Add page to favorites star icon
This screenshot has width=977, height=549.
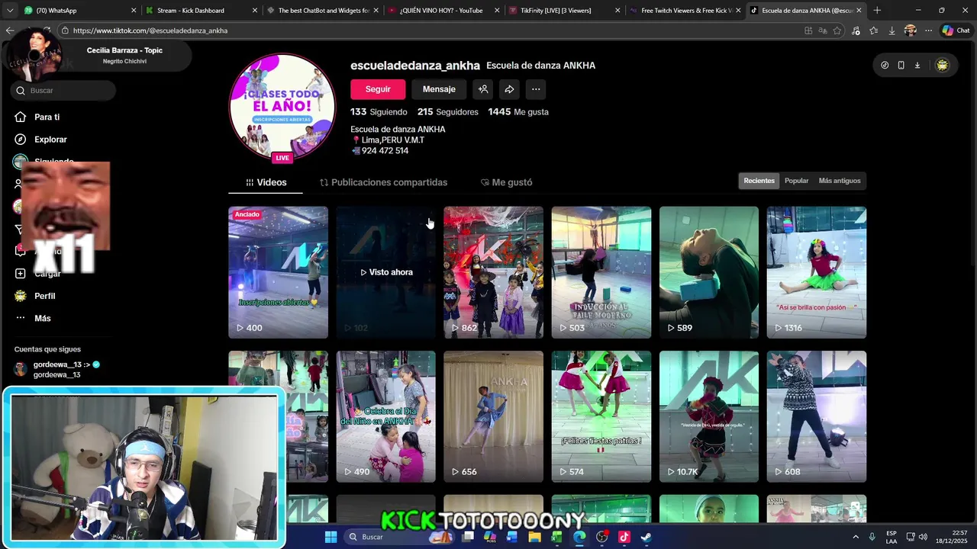837,30
